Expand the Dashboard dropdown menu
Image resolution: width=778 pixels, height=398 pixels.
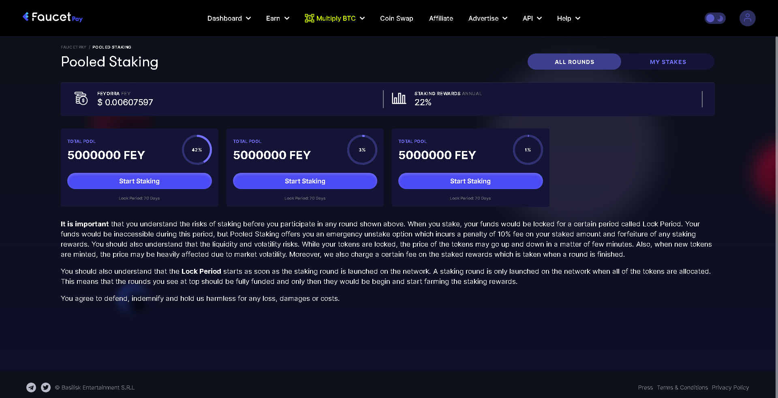pyautogui.click(x=229, y=18)
